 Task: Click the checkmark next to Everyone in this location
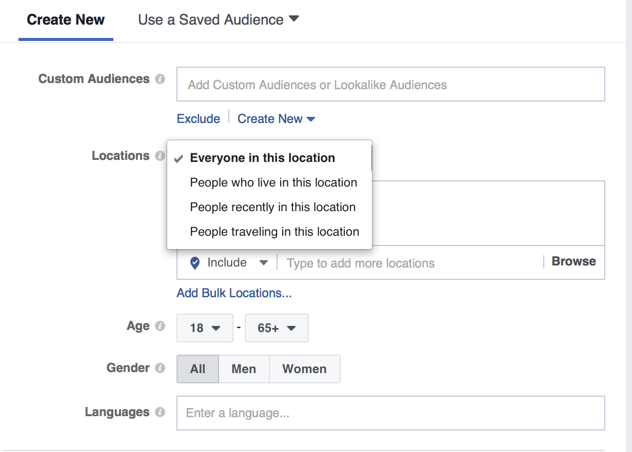point(178,159)
